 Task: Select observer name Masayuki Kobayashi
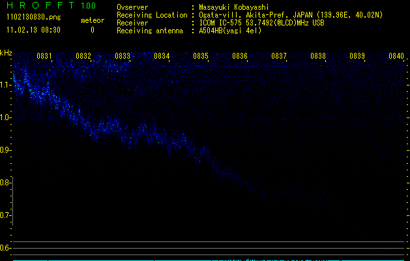[234, 7]
